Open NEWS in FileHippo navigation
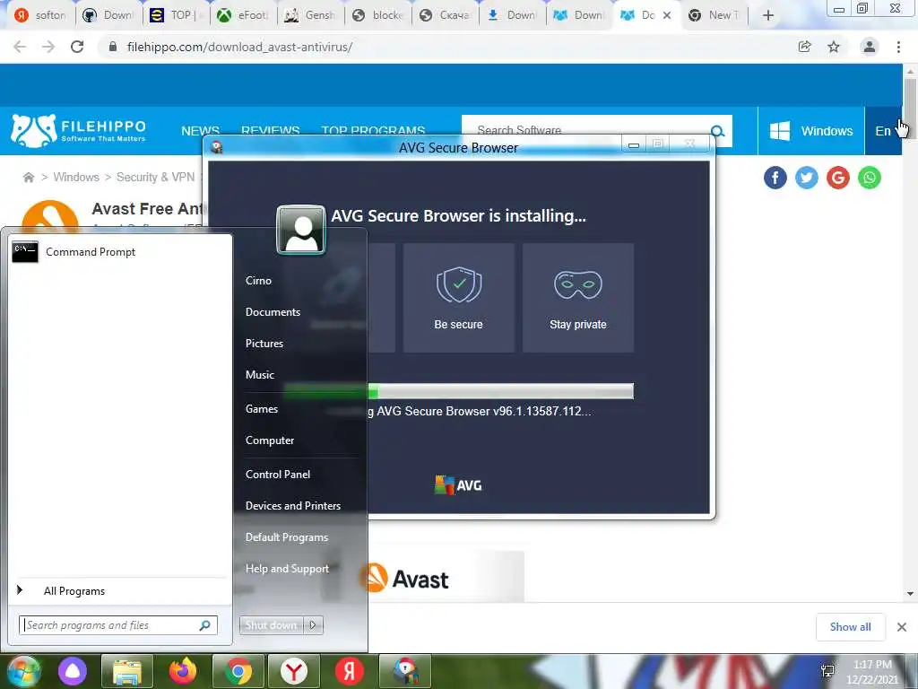 pos(200,131)
